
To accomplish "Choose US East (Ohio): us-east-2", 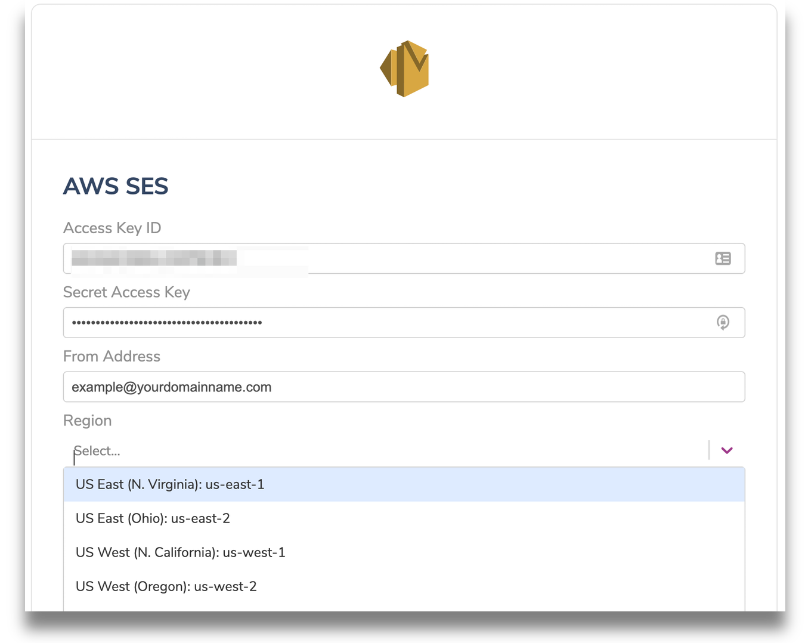I will [x=404, y=518].
